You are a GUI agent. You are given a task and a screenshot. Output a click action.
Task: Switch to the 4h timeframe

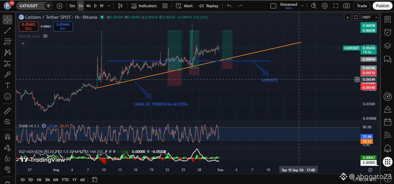pyautogui.click(x=88, y=6)
